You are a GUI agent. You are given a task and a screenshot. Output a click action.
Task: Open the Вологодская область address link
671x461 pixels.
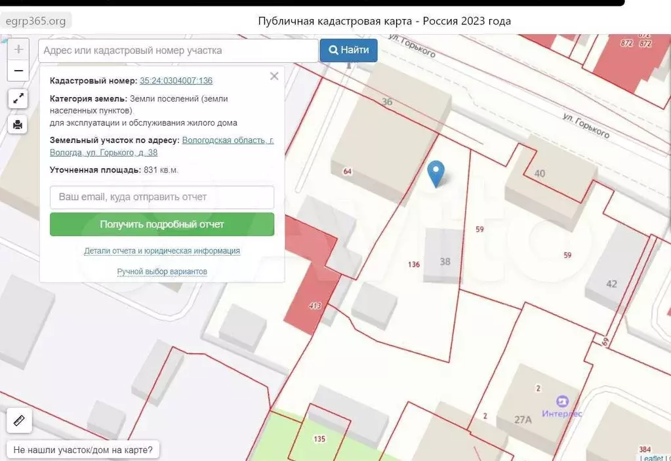227,140
